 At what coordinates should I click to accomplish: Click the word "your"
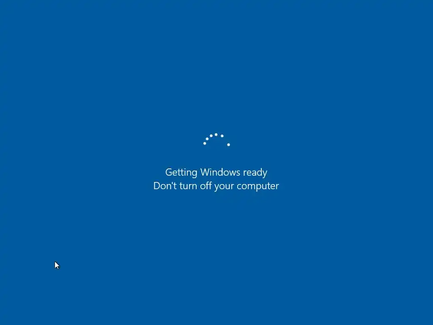pos(224,187)
